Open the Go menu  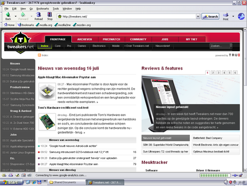pos(31,9)
